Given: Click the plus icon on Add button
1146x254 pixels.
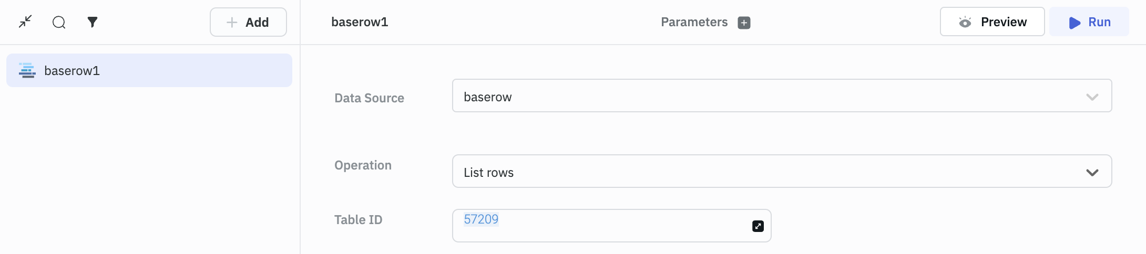Looking at the screenshot, I should 232,23.
